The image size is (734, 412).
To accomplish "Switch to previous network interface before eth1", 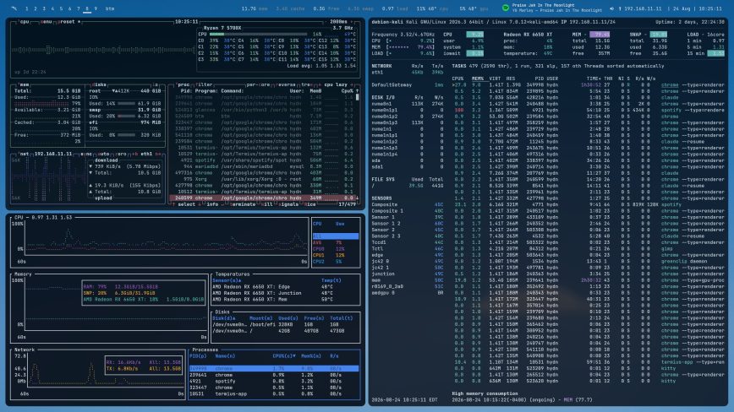I will pos(135,154).
